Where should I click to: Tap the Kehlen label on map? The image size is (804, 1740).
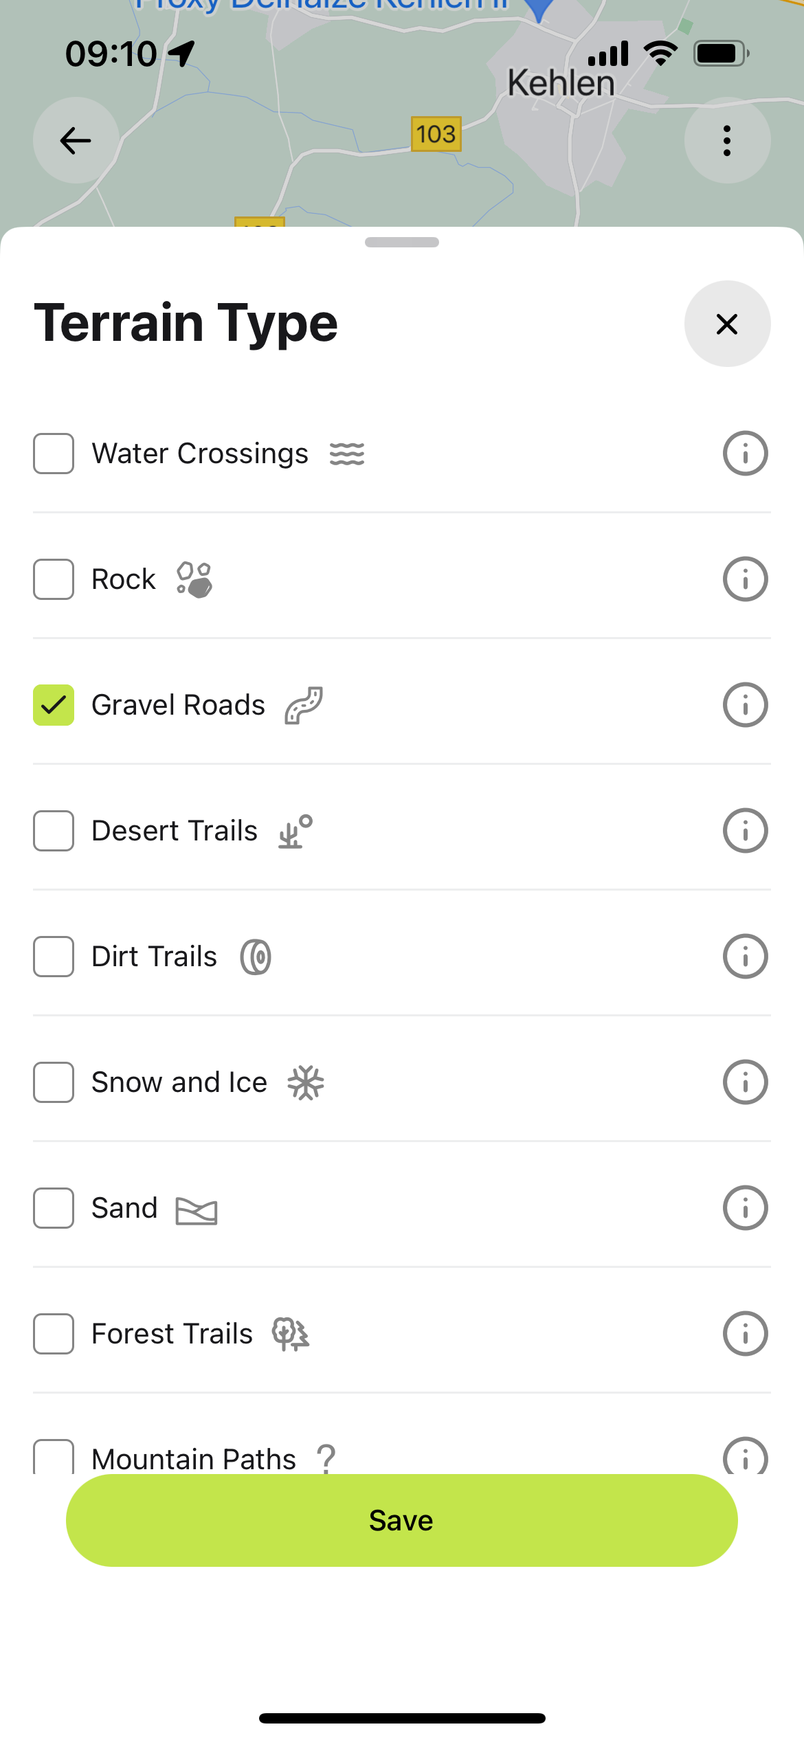pos(561,84)
